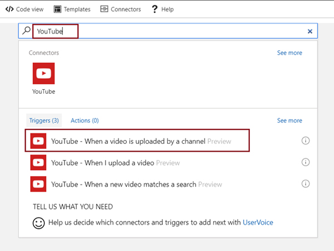See more connectors link
This screenshot has width=334, height=251.
click(x=289, y=53)
